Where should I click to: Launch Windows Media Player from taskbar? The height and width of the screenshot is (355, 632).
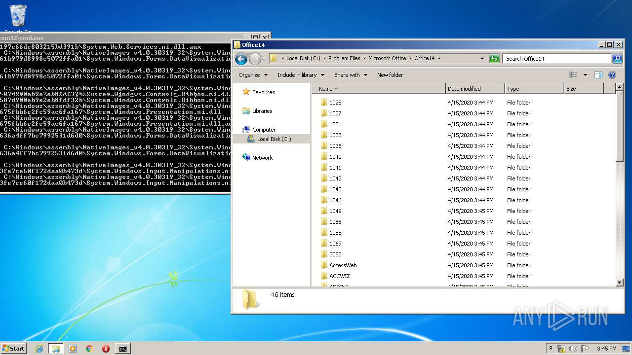tap(73, 349)
